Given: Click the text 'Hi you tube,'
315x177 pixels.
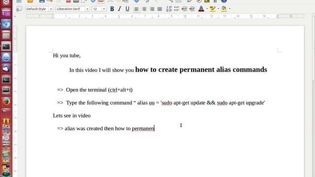Looking at the screenshot, I should 67,56.
